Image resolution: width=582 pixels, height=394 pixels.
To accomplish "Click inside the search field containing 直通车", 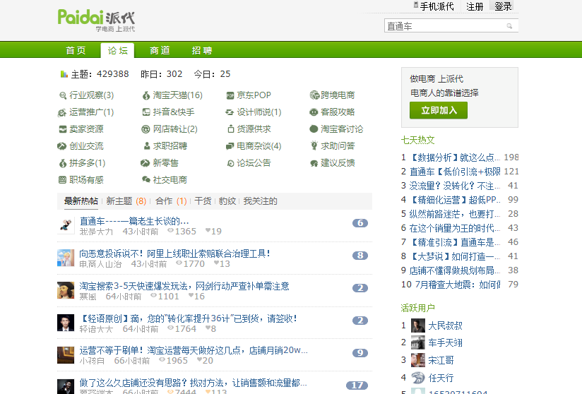I will 444,26.
